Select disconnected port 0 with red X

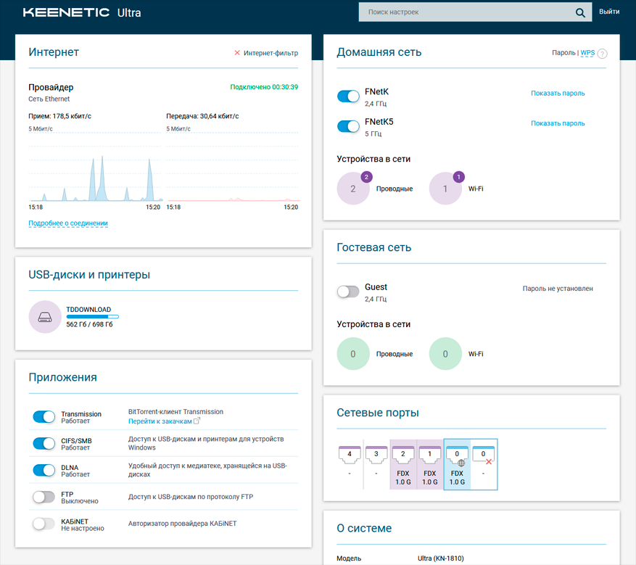click(484, 455)
